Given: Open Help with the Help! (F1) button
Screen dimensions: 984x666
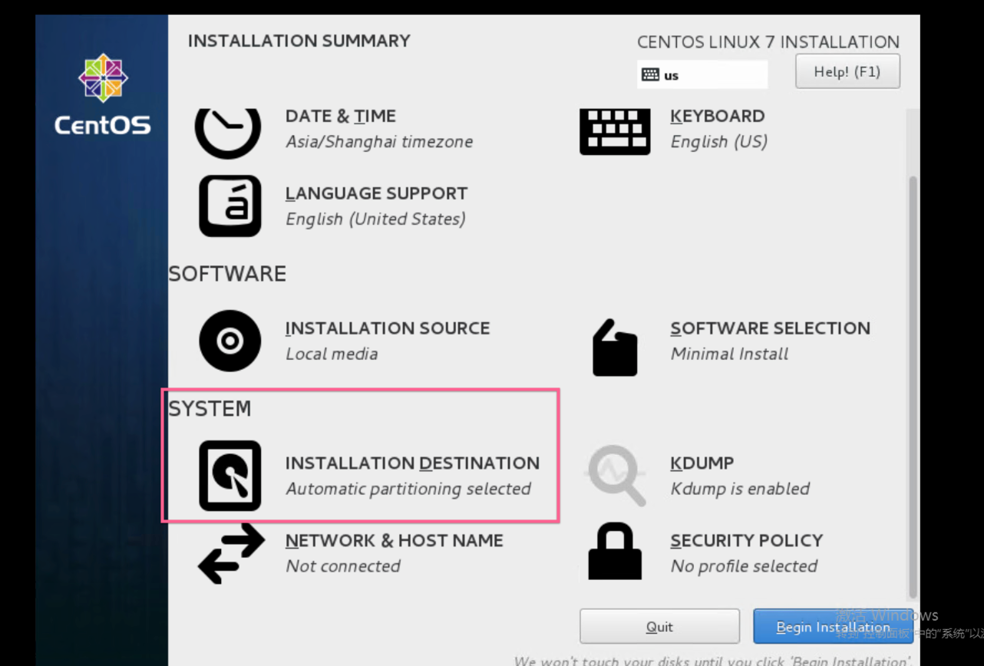Looking at the screenshot, I should (847, 71).
